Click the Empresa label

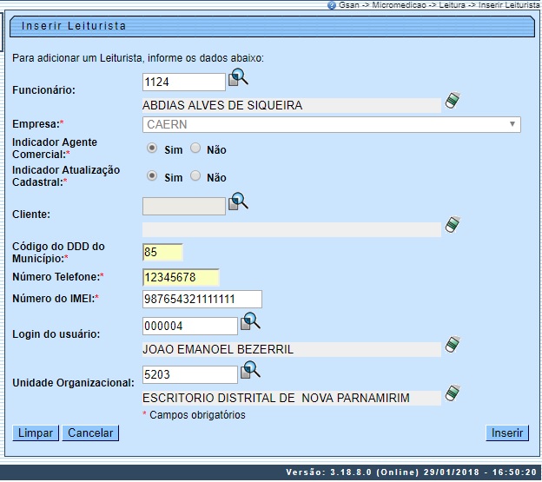coord(38,124)
